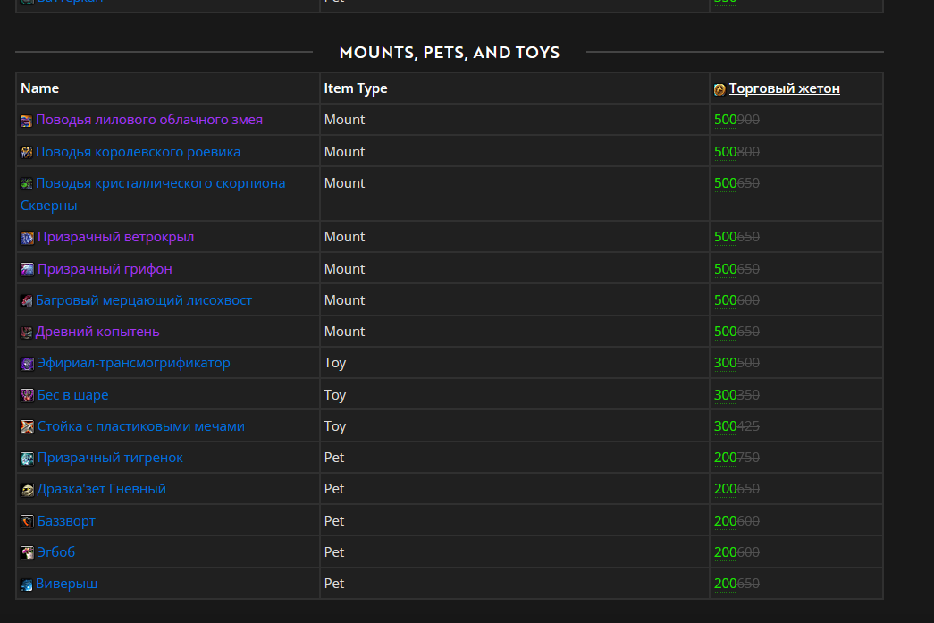Image resolution: width=934 pixels, height=623 pixels.
Task: Click the Торговый жетон currency icon in header
Action: [x=719, y=89]
